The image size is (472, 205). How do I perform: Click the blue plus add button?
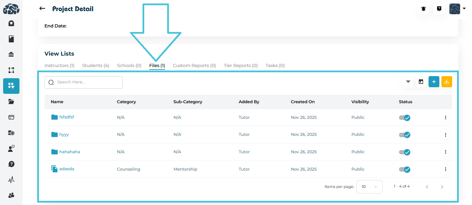tap(434, 82)
